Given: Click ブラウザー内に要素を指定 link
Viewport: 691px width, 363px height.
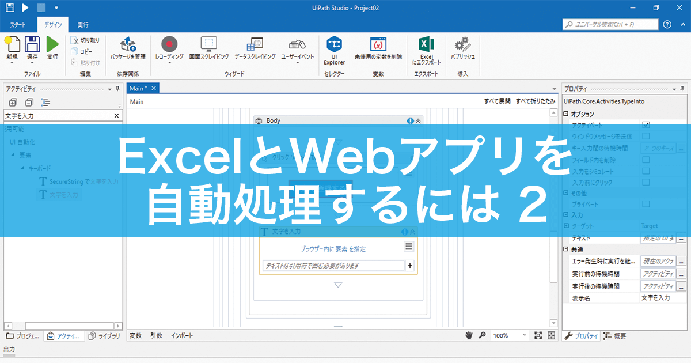Looking at the screenshot, I should [x=333, y=249].
